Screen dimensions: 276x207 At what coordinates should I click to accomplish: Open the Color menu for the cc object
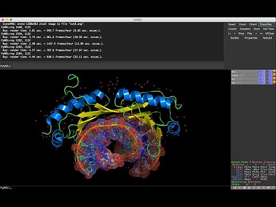(x=274, y=79)
